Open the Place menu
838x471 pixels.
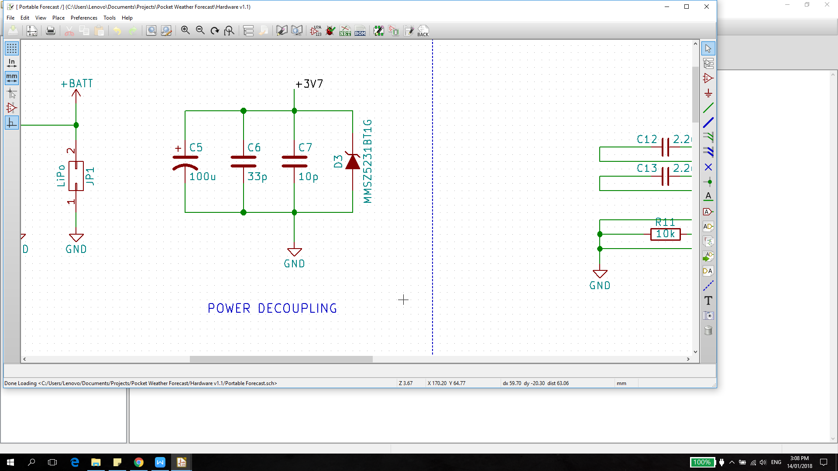58,18
